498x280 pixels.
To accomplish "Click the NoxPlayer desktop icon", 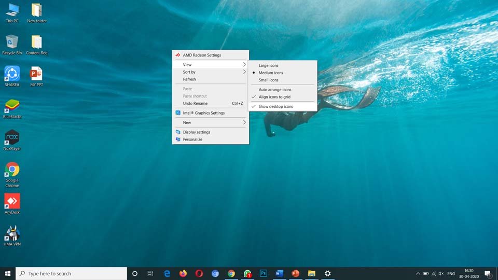I will click(12, 138).
